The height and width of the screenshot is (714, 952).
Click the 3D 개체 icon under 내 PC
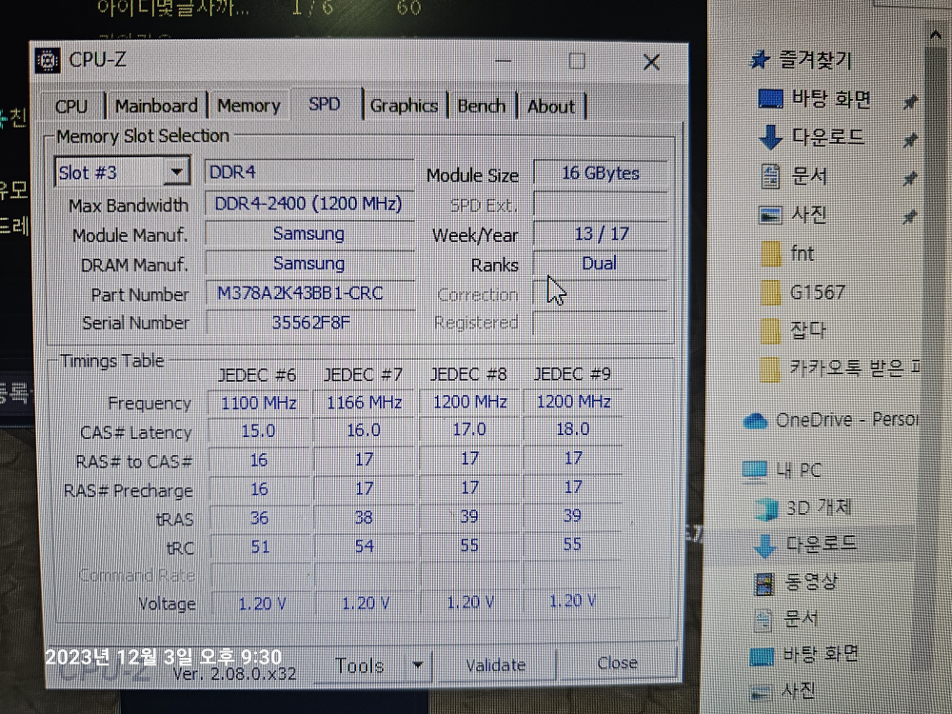[x=765, y=508]
